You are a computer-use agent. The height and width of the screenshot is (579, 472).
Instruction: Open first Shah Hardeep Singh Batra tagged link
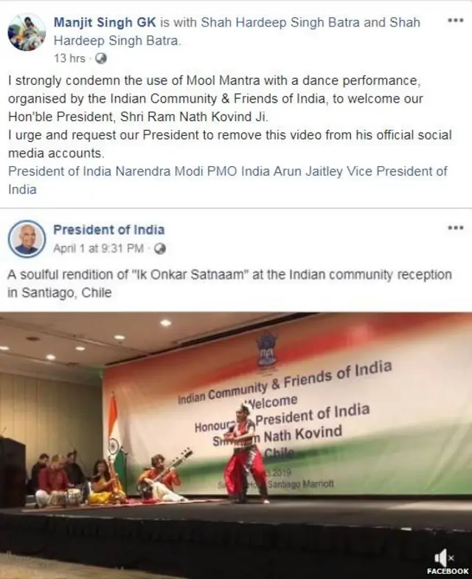click(x=280, y=22)
